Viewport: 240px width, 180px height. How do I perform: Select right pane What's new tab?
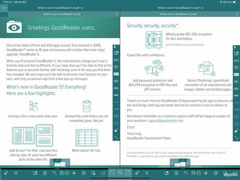(x=178, y=14)
